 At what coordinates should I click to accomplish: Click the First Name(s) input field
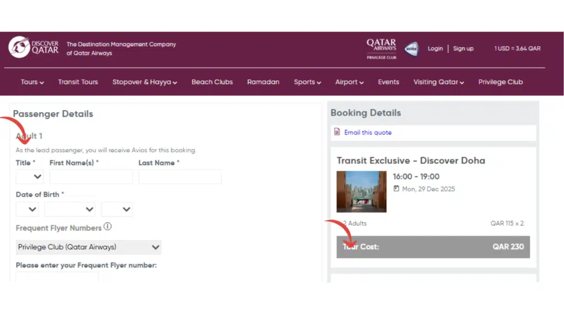pos(91,177)
